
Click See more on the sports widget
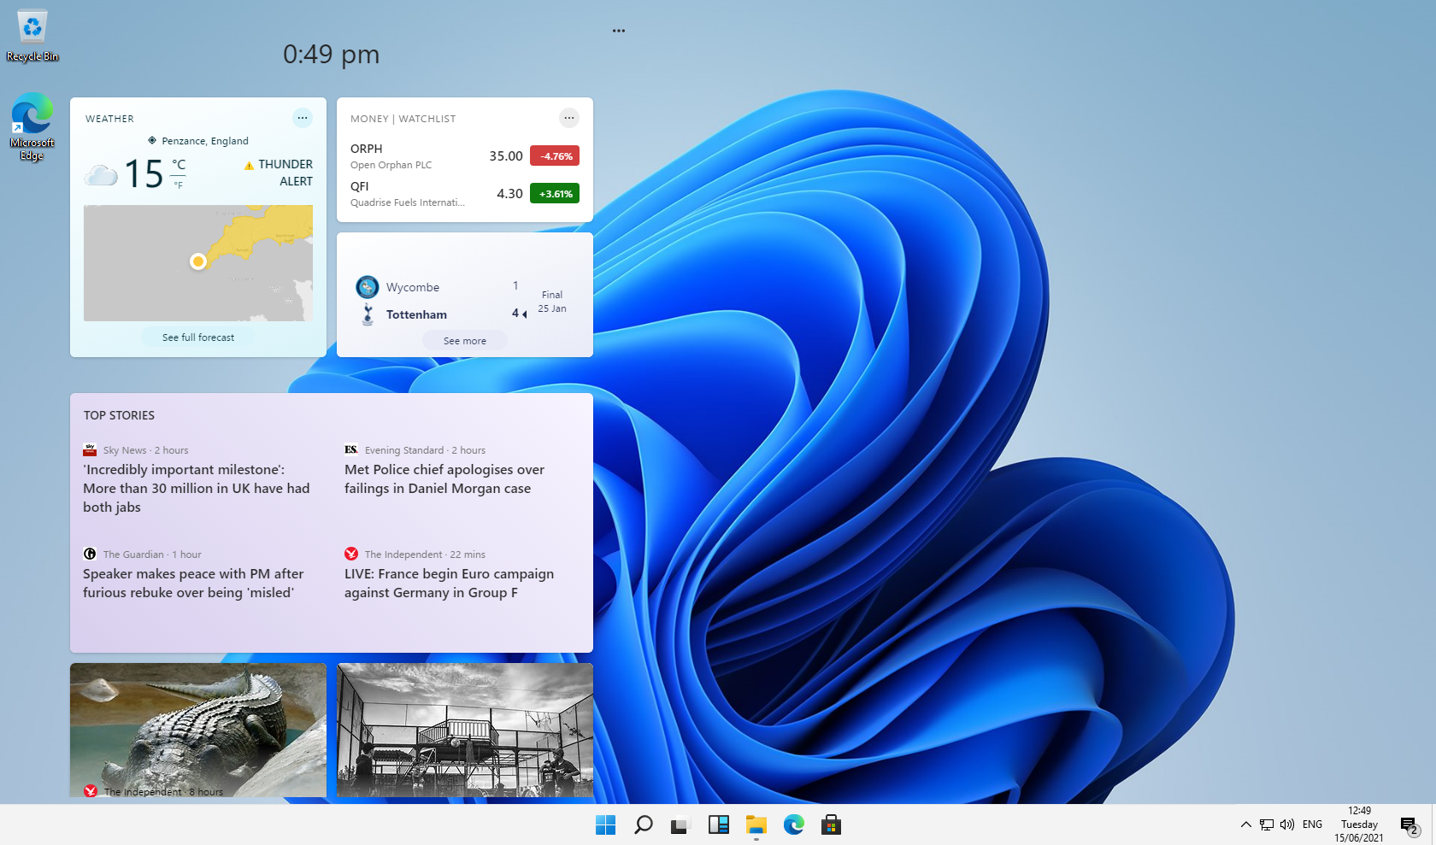pos(464,341)
